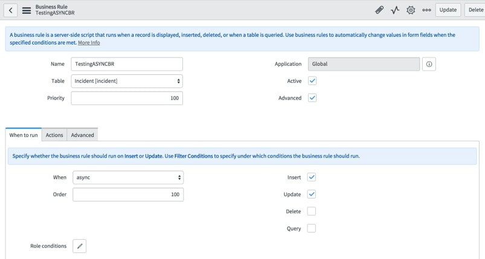Uncheck the Active checkbox

coord(312,81)
